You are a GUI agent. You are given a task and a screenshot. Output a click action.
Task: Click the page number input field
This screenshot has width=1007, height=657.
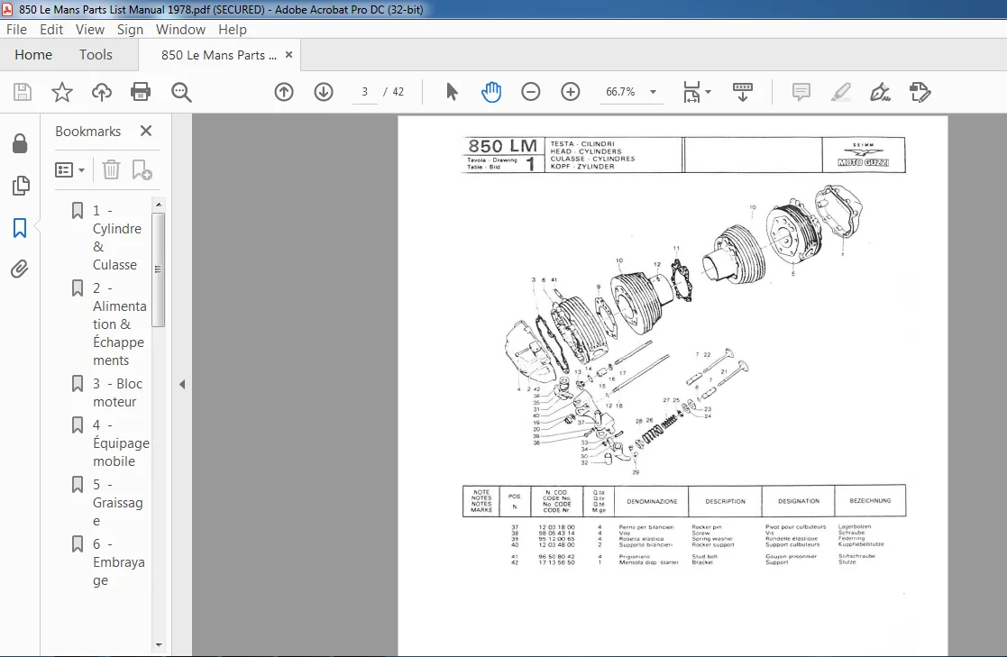tap(365, 92)
